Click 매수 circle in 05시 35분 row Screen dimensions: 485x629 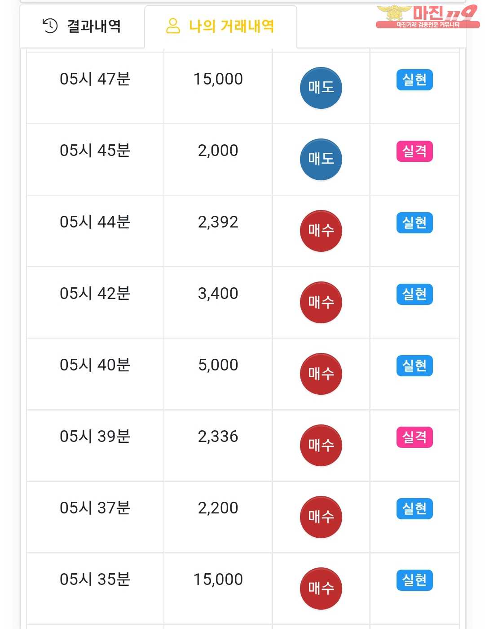pos(321,588)
